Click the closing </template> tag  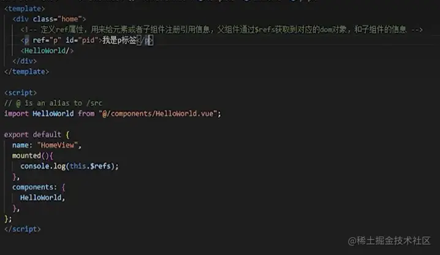pos(27,72)
